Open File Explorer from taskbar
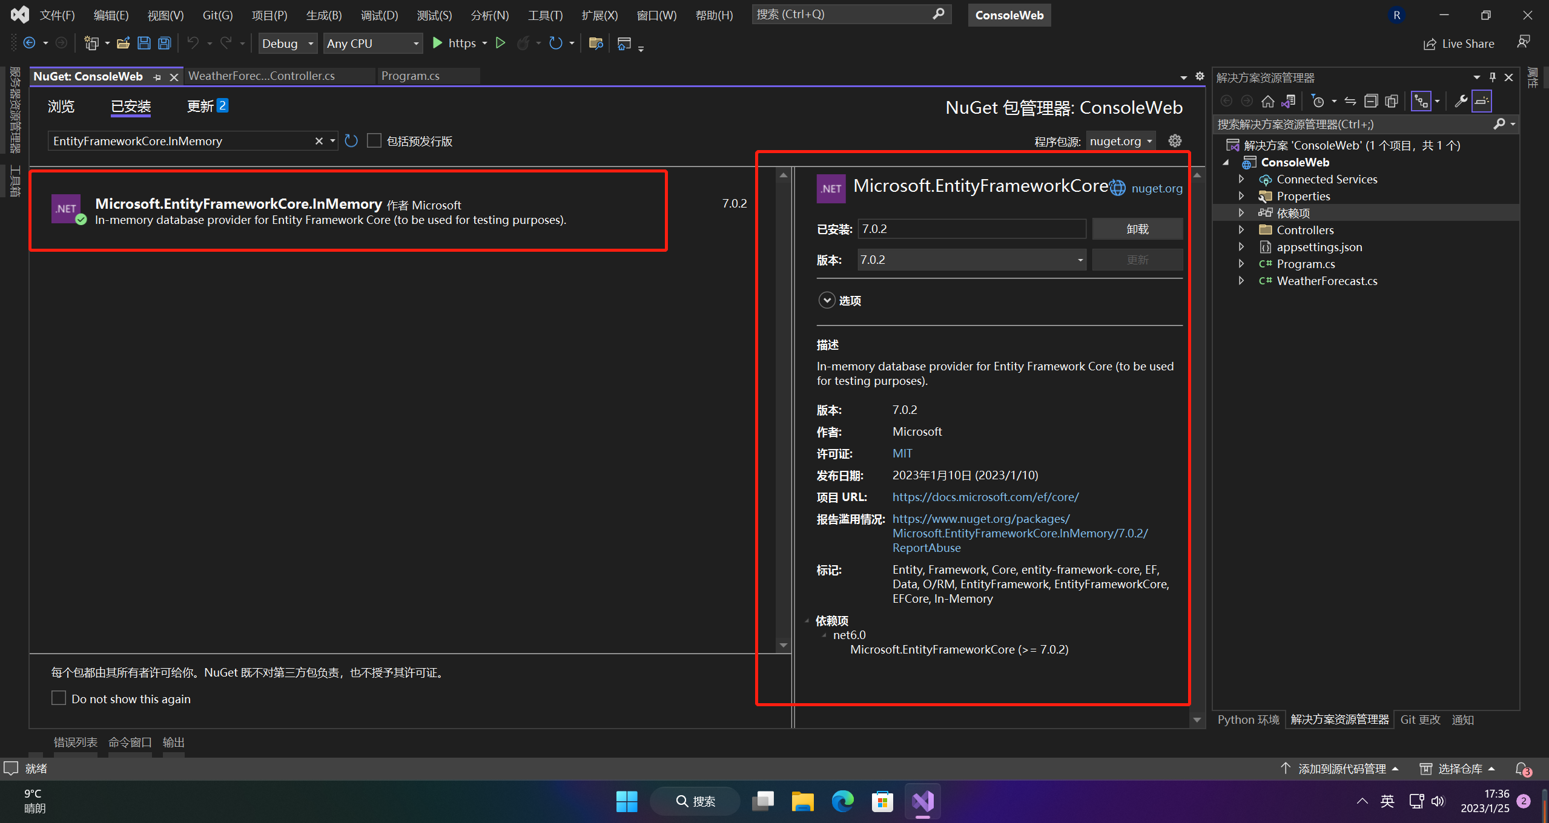The width and height of the screenshot is (1549, 823). pos(802,801)
